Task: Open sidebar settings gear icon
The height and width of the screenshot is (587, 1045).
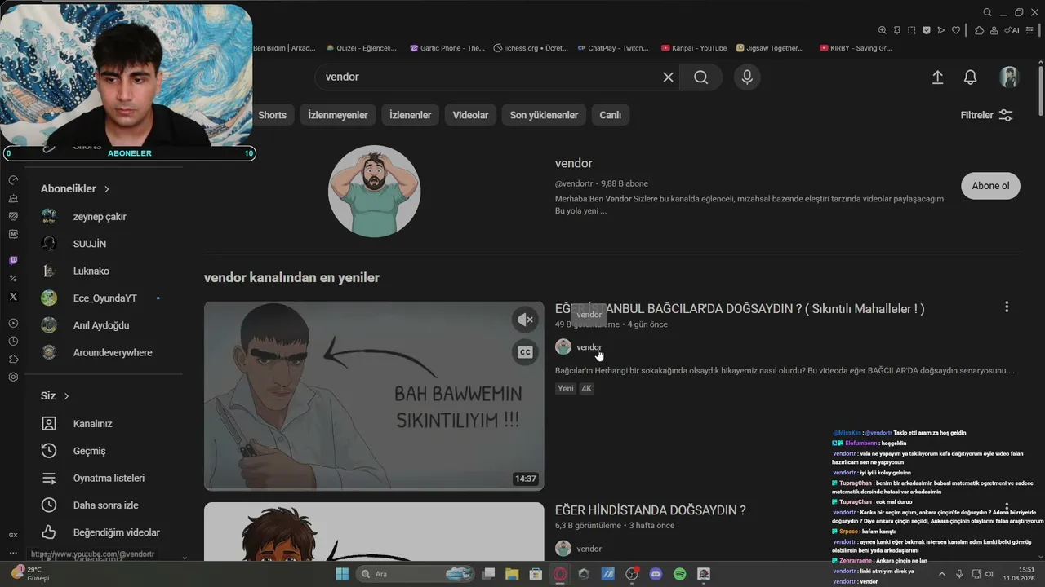Action: click(x=13, y=377)
